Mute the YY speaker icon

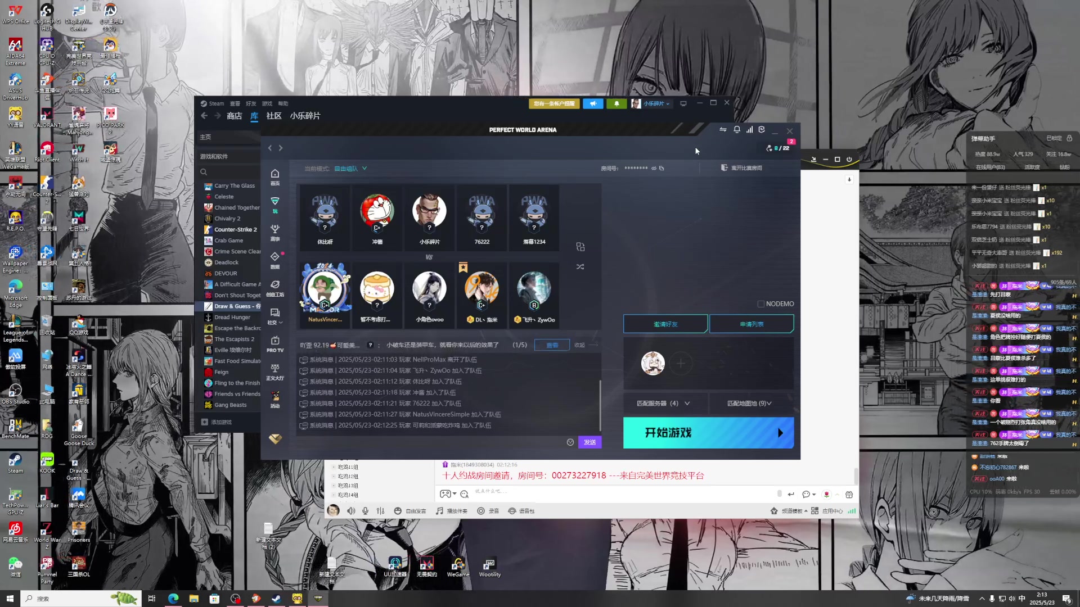click(x=351, y=511)
